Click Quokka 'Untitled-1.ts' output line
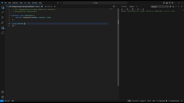This screenshot has width=184, height=103. tap(148, 11)
